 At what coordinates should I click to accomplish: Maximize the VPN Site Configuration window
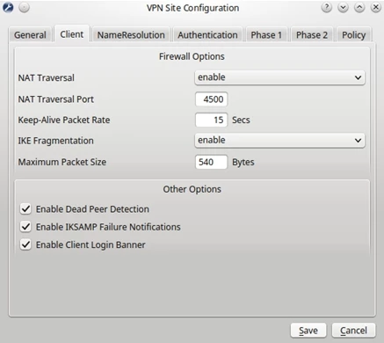click(x=359, y=8)
